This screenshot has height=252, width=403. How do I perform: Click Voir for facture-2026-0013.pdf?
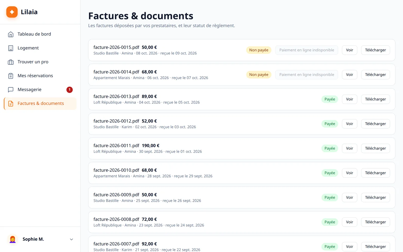tap(349, 99)
